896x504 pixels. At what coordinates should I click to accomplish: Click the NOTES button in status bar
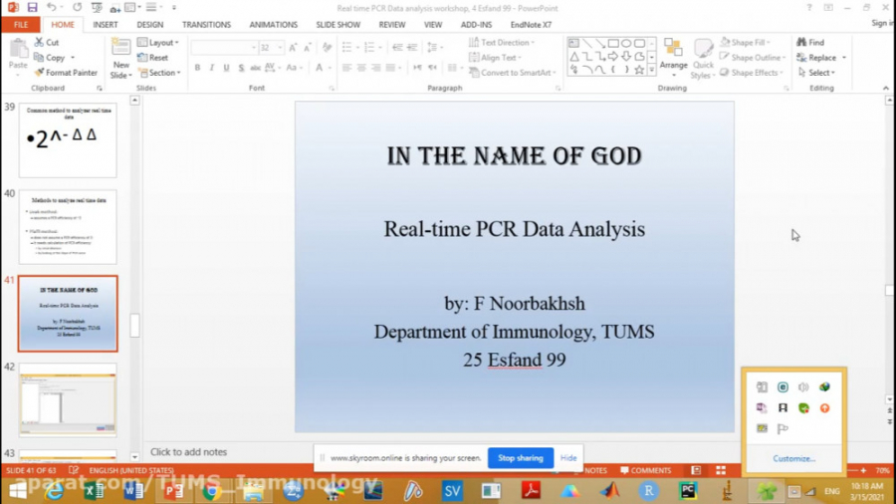click(592, 470)
